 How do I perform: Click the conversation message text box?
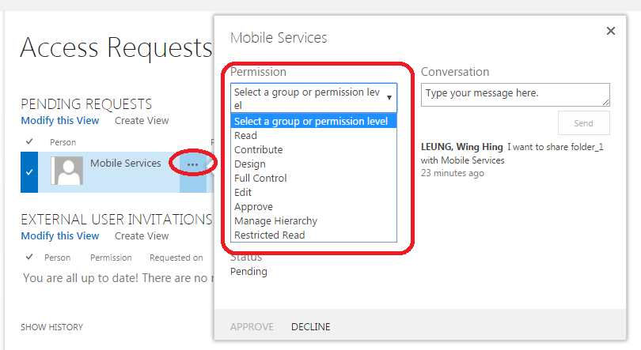click(x=515, y=94)
